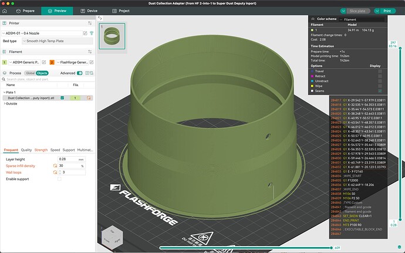This screenshot has width=405, height=253.
Task: Click the Printer section icon
Action: click(x=4, y=23)
